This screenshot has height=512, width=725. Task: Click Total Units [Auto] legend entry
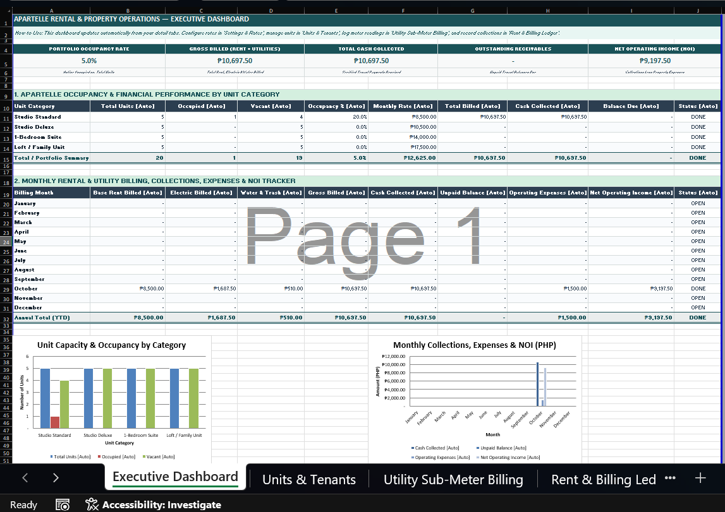[70, 456]
